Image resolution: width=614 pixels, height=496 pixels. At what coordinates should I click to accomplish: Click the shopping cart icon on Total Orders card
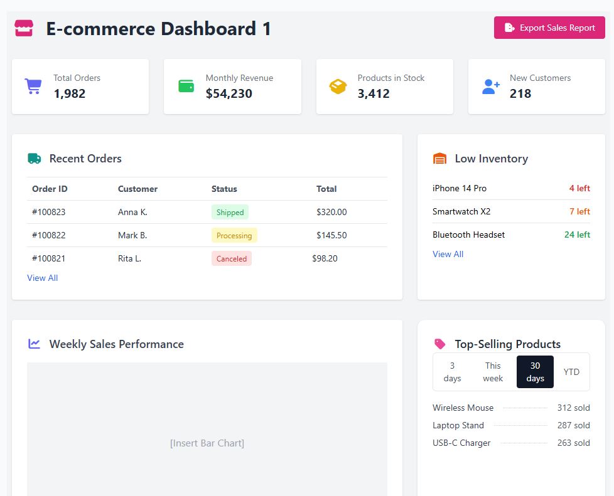33,86
